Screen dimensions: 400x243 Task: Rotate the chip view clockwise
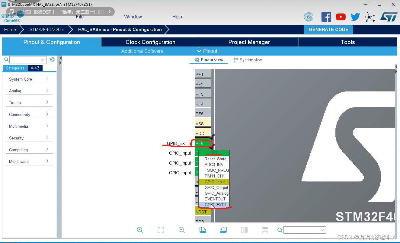click(x=202, y=230)
